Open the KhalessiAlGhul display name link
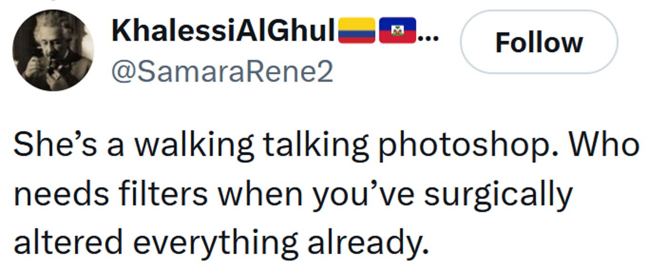Viewport: 648px width, 271px height. pyautogui.click(x=223, y=31)
